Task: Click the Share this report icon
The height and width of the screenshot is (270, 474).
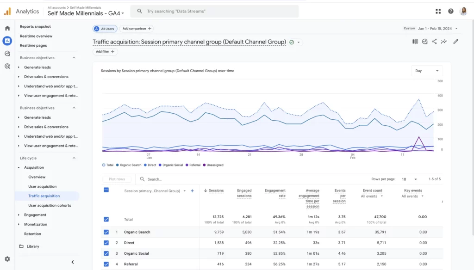Action: [434, 41]
